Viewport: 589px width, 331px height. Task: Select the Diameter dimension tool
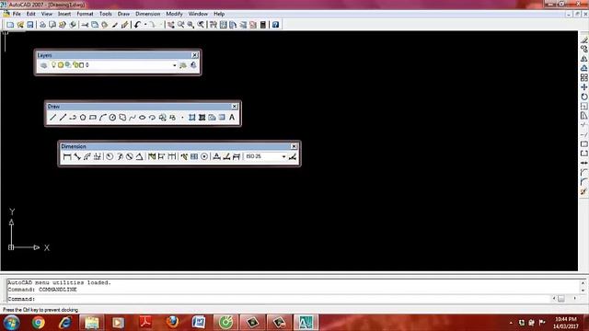click(x=129, y=156)
